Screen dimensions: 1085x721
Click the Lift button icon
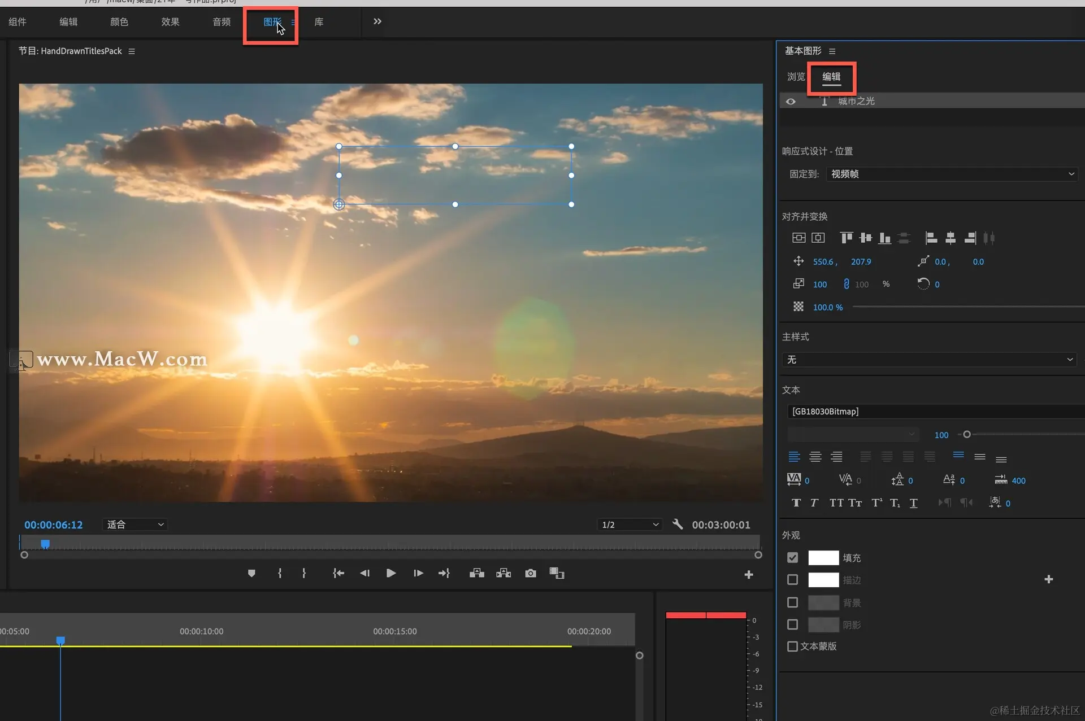(x=476, y=573)
